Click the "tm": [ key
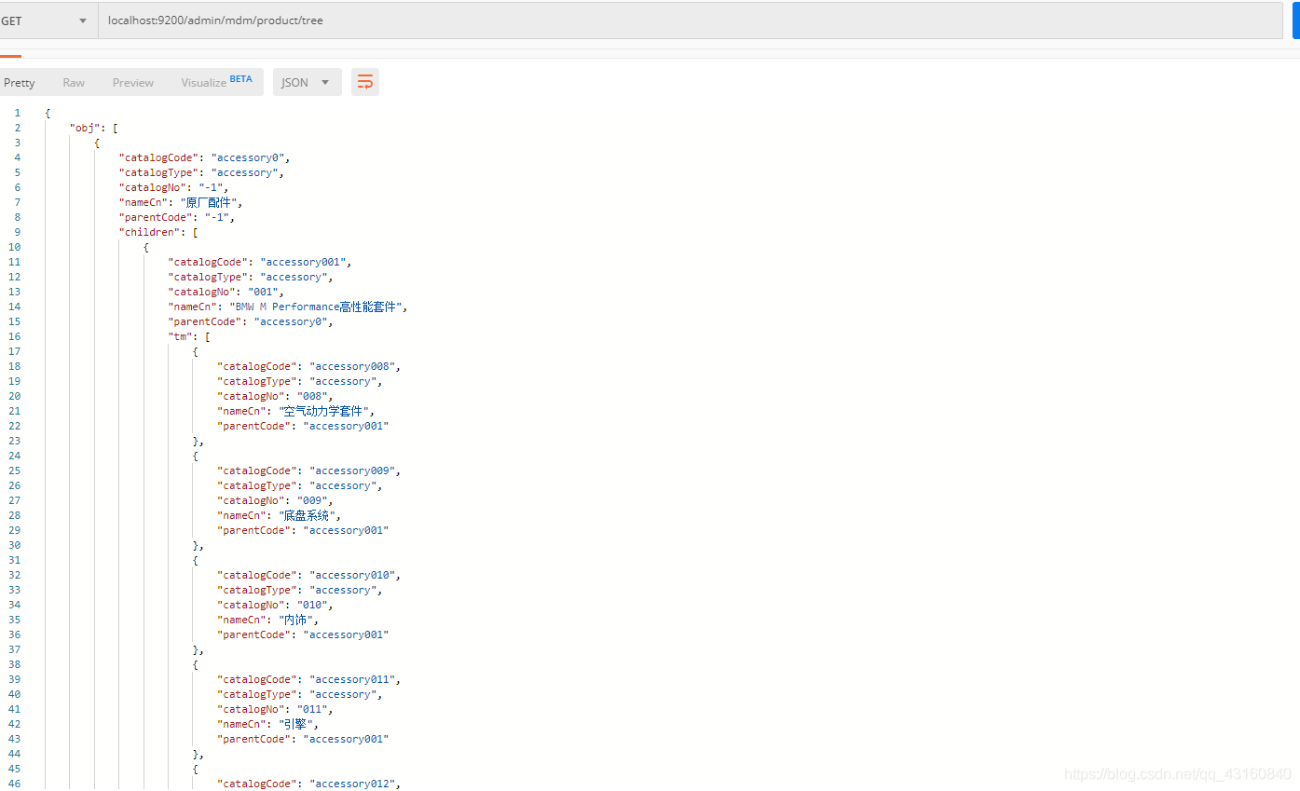The width and height of the screenshot is (1300, 791). (x=189, y=336)
